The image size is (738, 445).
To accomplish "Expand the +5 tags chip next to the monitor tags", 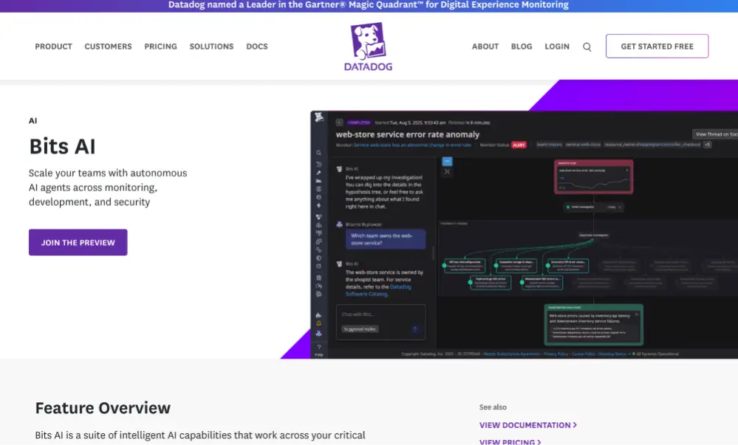I will pos(707,145).
